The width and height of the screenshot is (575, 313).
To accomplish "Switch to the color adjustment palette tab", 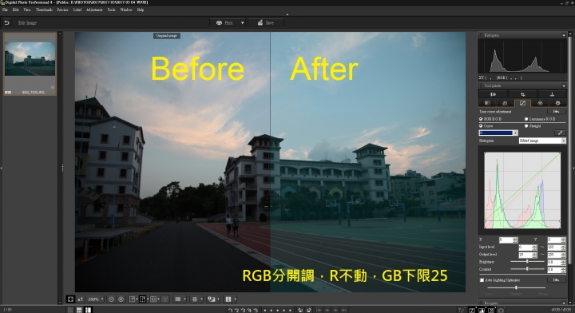I will click(x=540, y=103).
